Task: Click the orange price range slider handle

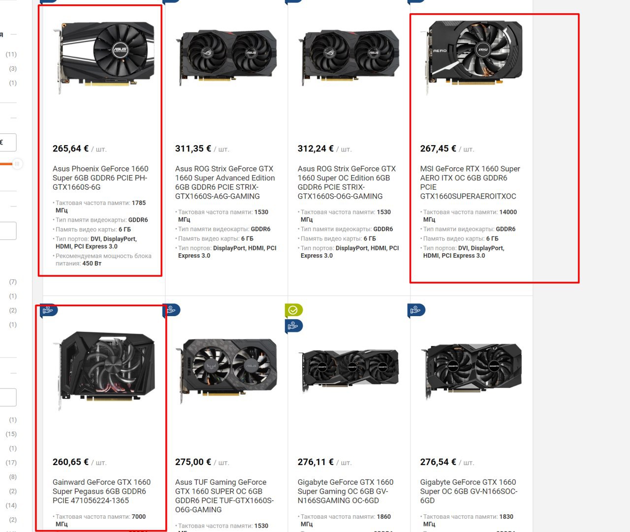Action: [x=17, y=164]
